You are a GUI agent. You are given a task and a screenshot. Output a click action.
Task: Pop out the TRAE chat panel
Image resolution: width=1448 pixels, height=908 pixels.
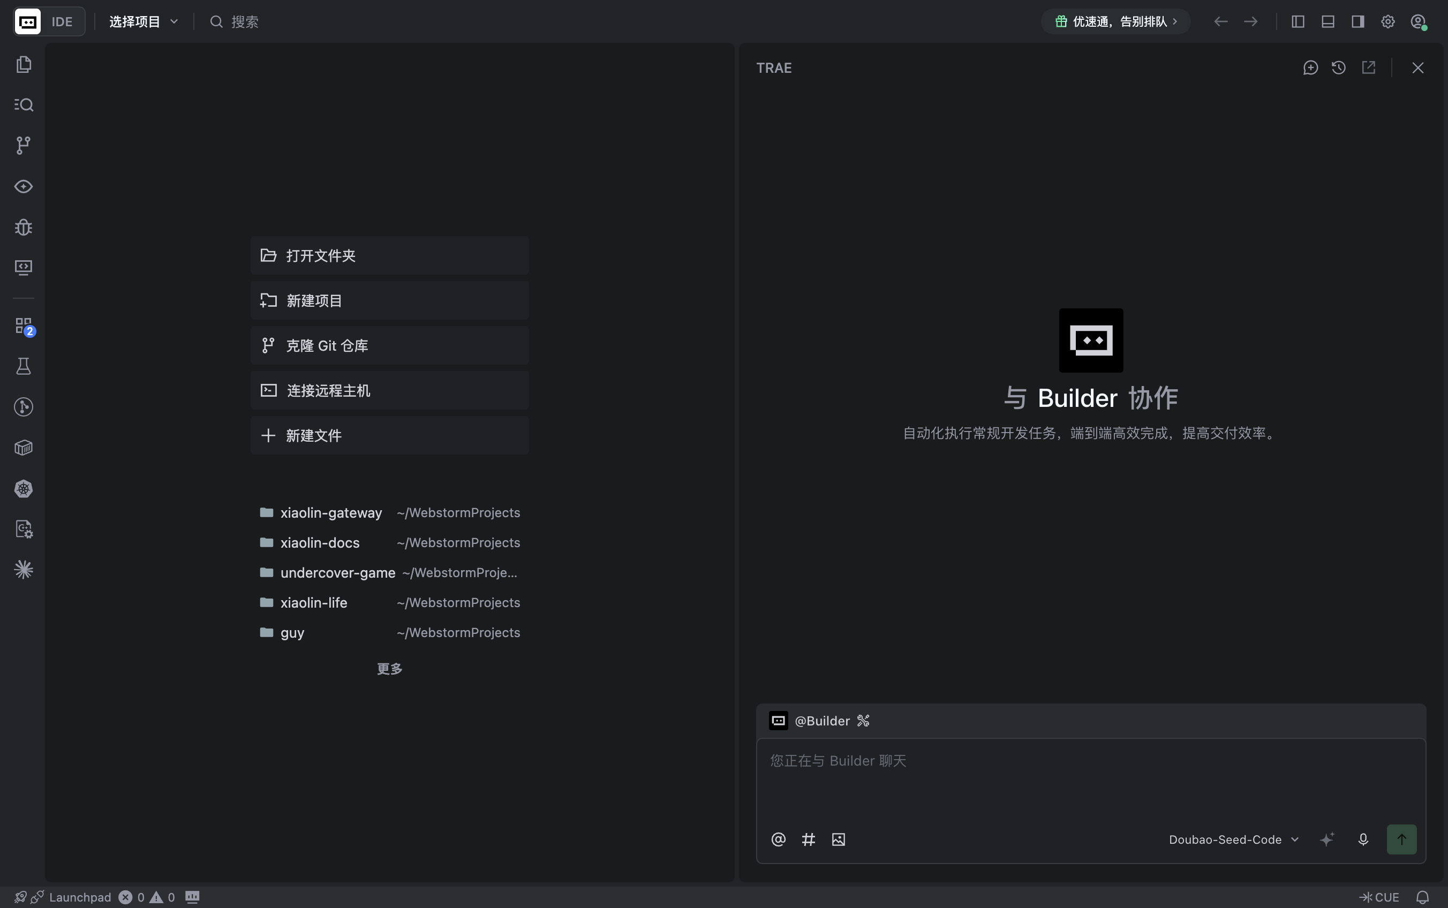1369,68
